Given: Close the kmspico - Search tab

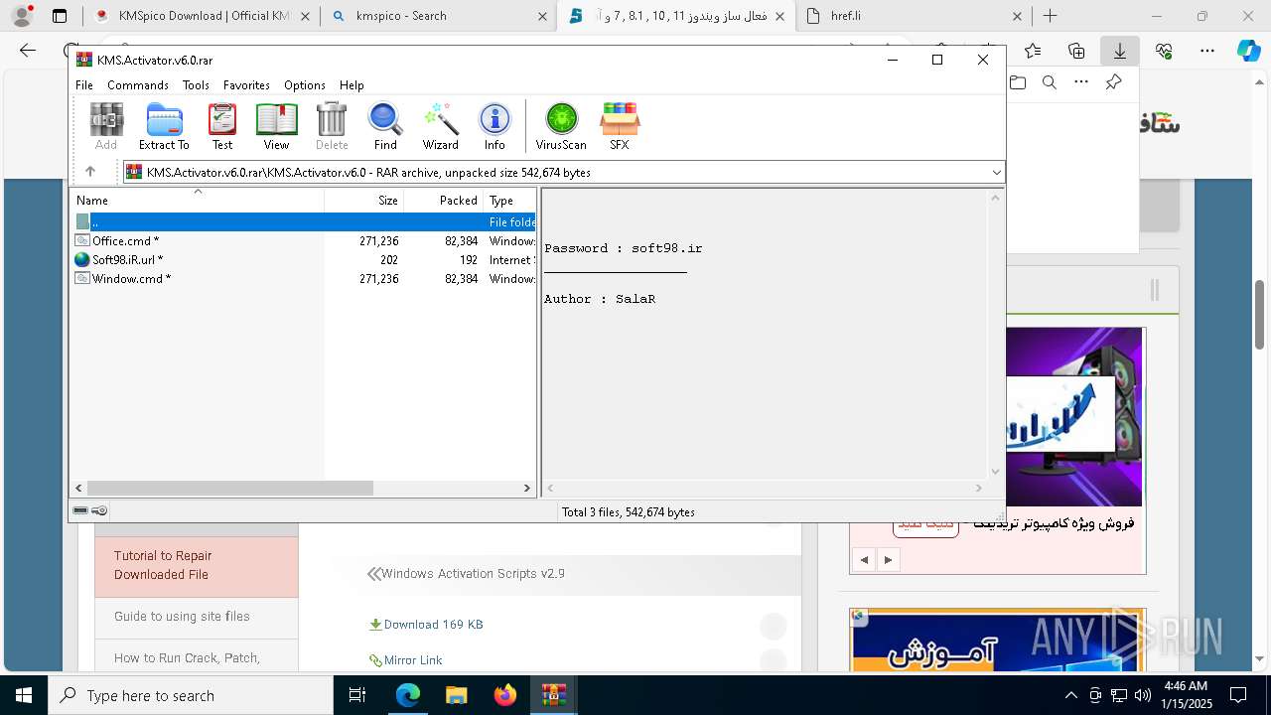Looking at the screenshot, I should [542, 16].
